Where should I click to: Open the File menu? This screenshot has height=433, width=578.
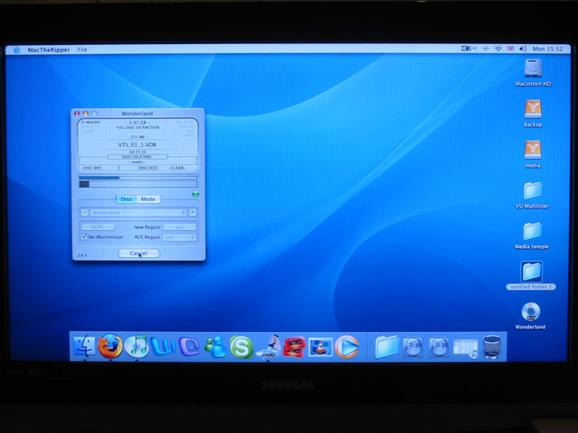[82, 50]
